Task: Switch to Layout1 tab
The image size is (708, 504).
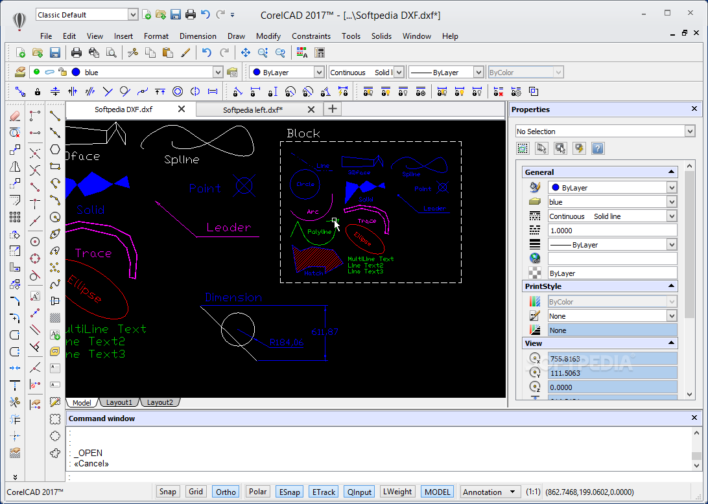Action: [119, 402]
